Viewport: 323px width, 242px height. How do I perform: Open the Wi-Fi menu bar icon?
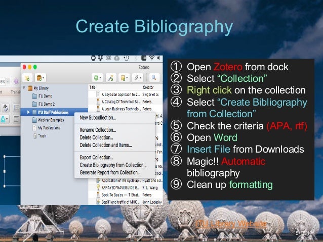(151, 58)
